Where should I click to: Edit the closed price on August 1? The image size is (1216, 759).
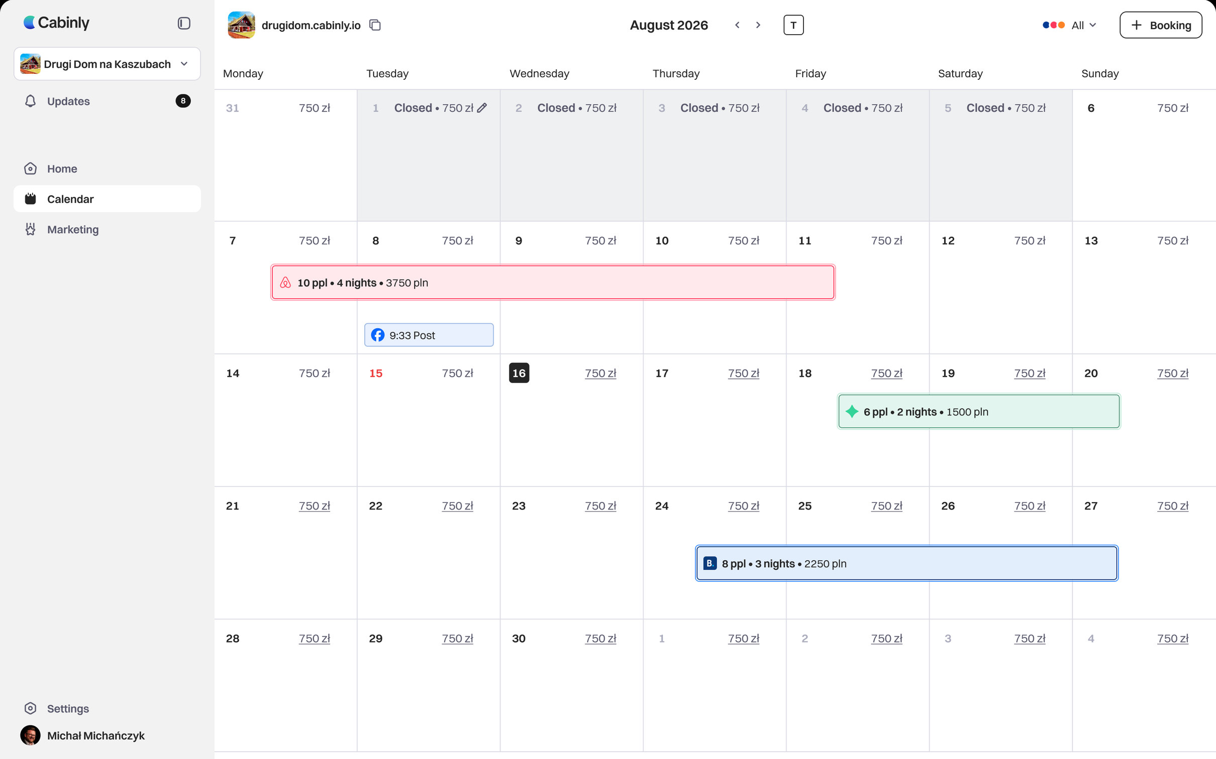482,108
